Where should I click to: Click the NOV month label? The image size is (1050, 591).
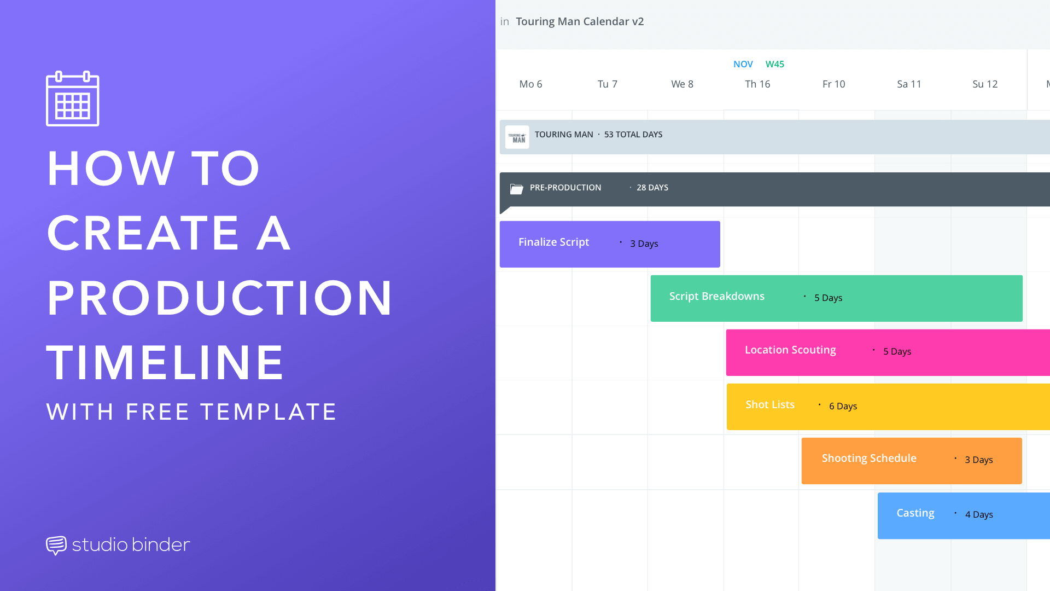tap(743, 64)
